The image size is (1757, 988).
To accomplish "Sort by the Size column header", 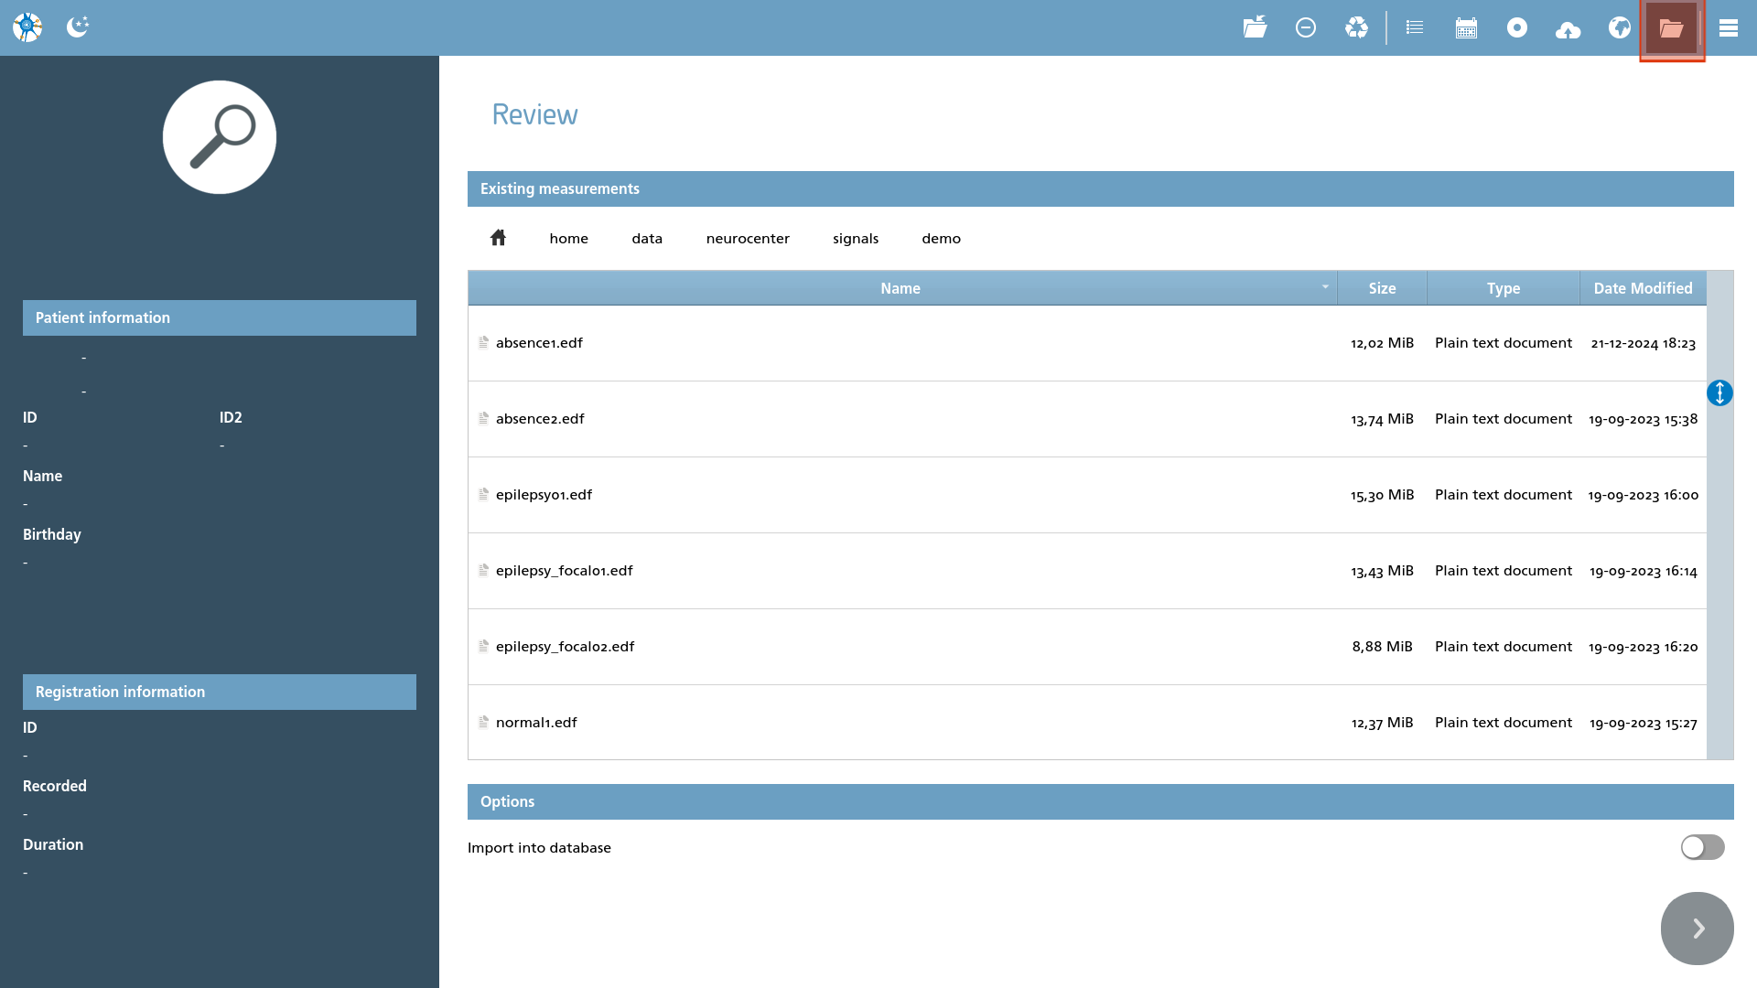I will coord(1382,288).
